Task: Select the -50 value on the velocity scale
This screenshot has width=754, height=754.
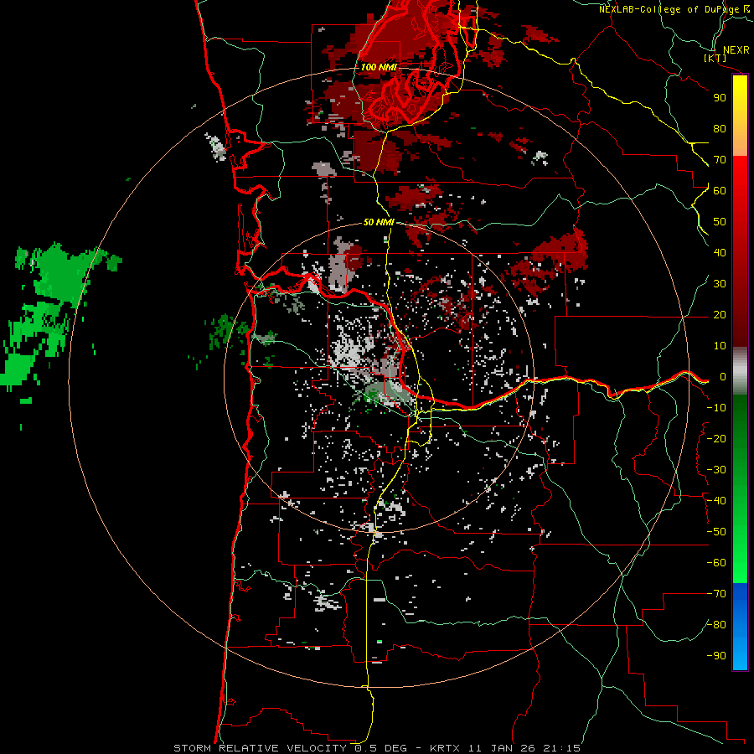Action: 716,532
